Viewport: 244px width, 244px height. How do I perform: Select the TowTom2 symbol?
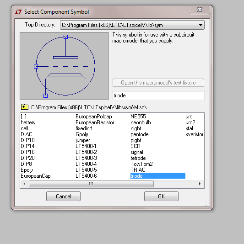point(141,164)
